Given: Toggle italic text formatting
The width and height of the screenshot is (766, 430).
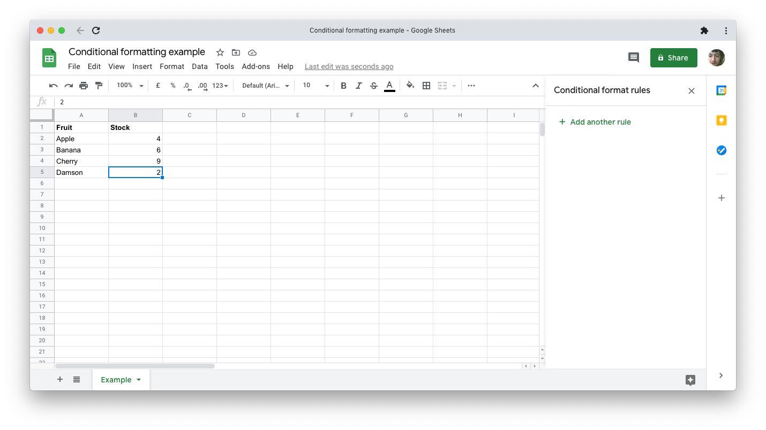Looking at the screenshot, I should (x=358, y=86).
